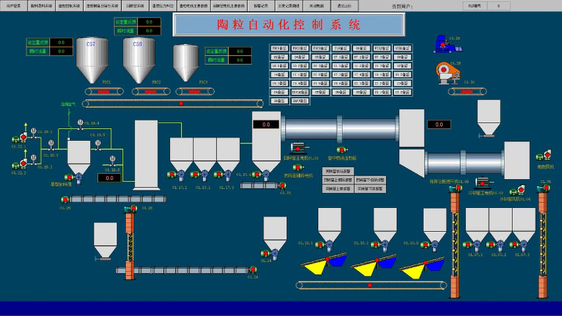Click elevator motor 01.08
The width and height of the screenshot is (562, 316).
(x=455, y=188)
